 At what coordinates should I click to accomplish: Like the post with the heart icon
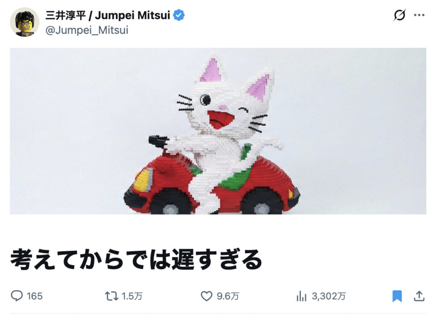pyautogui.click(x=207, y=296)
